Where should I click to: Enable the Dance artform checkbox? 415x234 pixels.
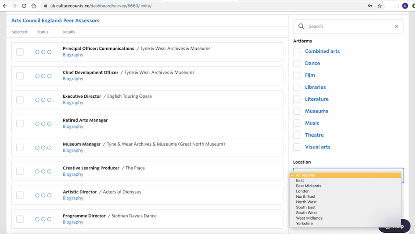tap(297, 63)
